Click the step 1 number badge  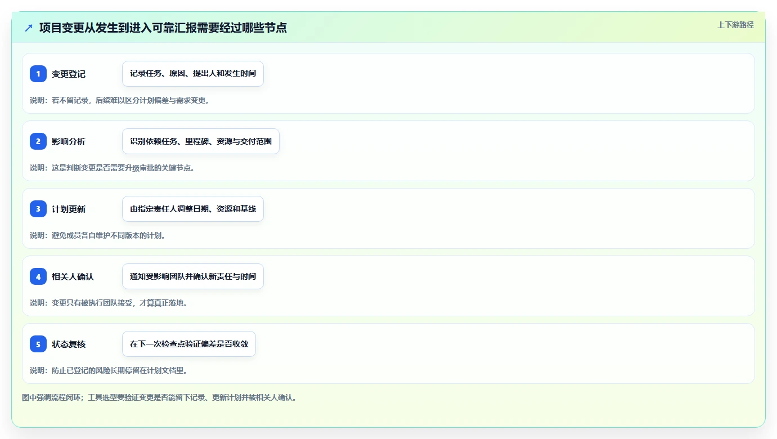(38, 74)
